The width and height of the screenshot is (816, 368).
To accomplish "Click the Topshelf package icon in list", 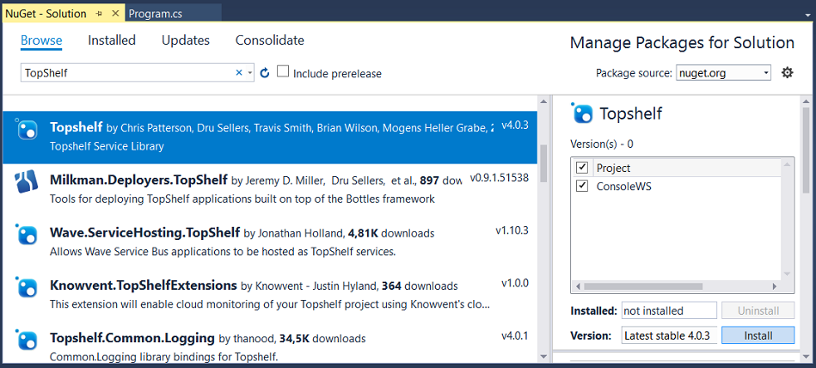I will [26, 129].
